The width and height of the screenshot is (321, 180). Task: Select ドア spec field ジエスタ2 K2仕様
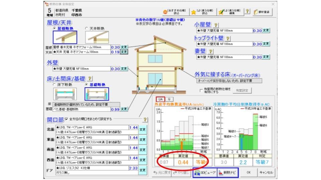click(x=92, y=168)
